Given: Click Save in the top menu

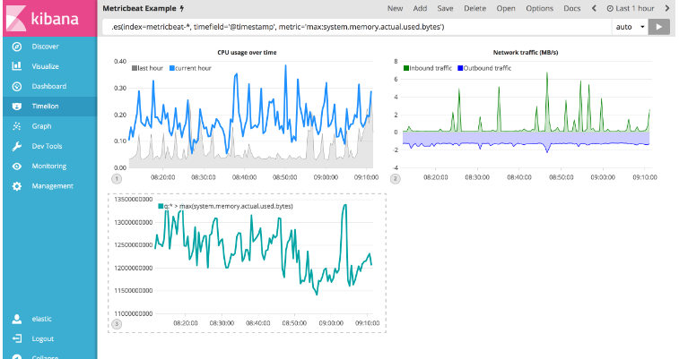Looking at the screenshot, I should tap(445, 8).
